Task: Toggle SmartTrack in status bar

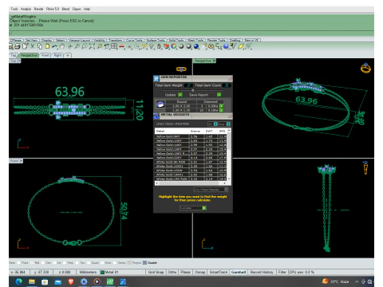Action: click(219, 272)
